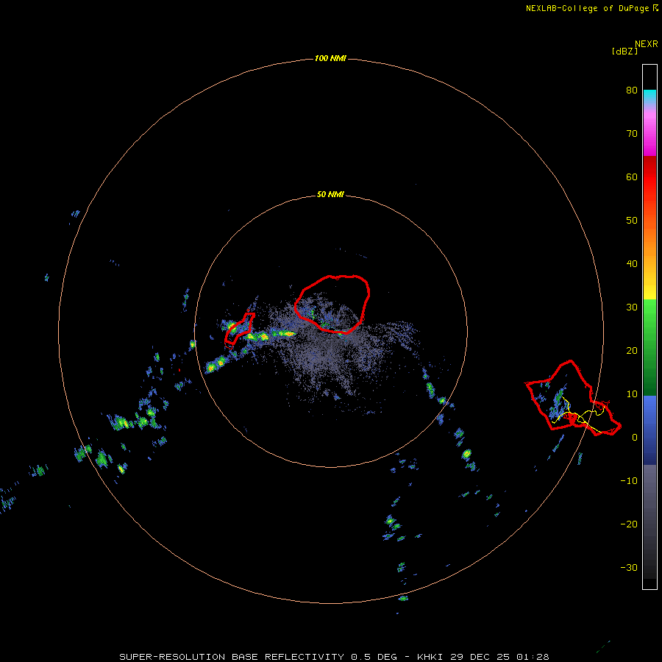This screenshot has height=662, width=662.
Task: Click the [dBZ] unit label above the scale
Action: pos(624,51)
